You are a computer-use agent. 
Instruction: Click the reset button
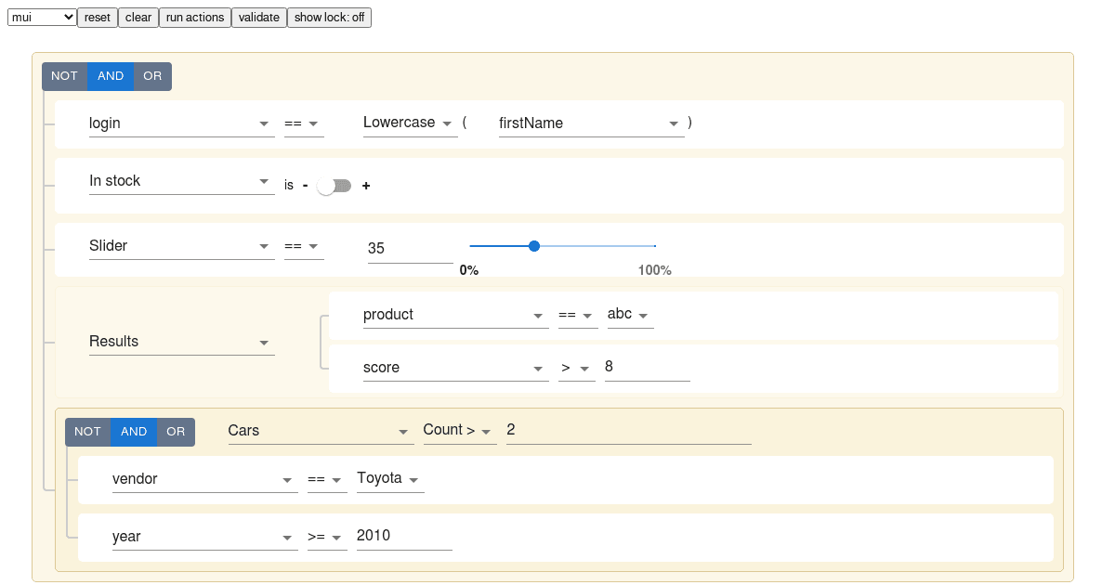tap(97, 17)
